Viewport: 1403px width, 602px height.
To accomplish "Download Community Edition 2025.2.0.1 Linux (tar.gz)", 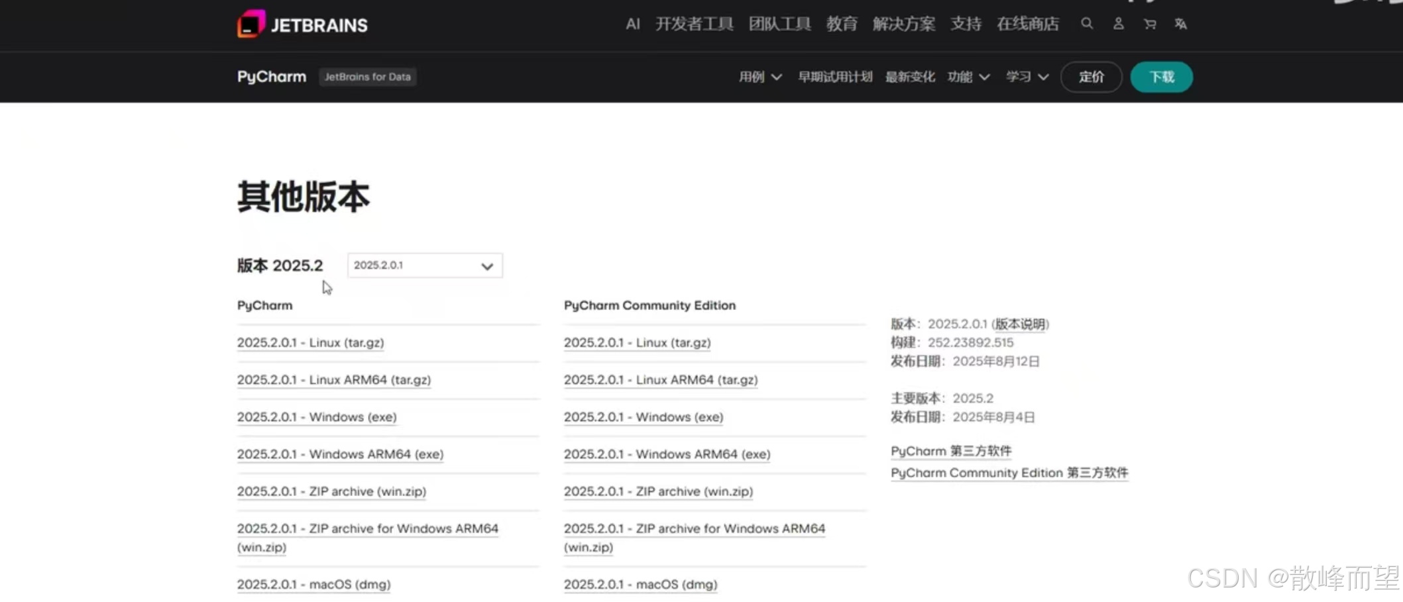I will 638,342.
